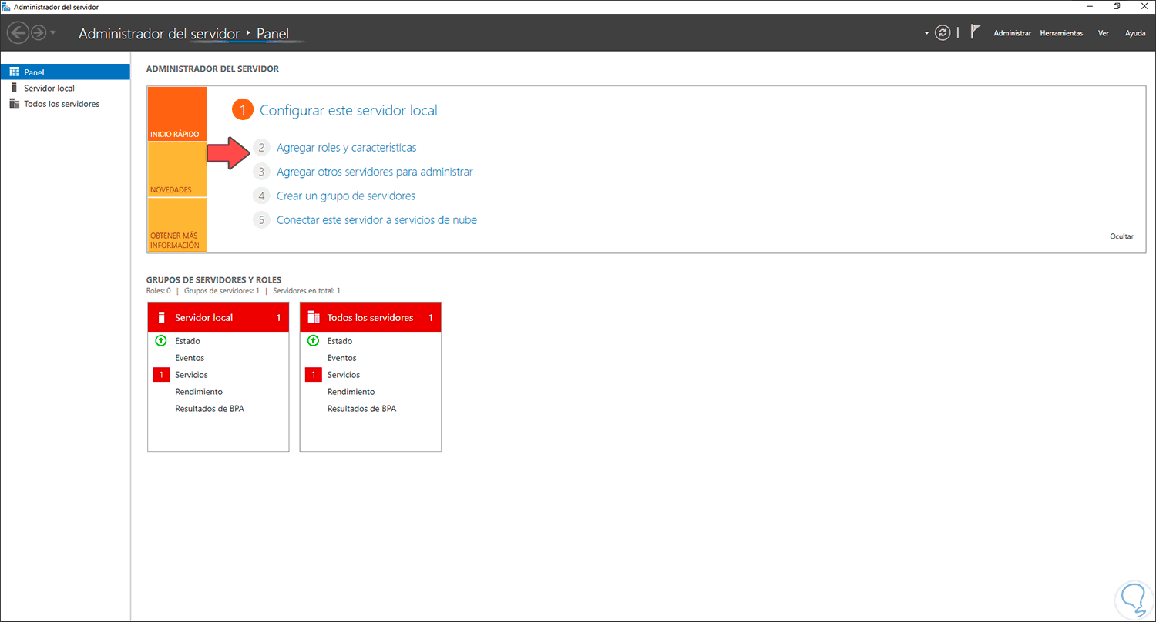Open the notifications flag icon
Viewport: 1156px width, 622px height.
[x=975, y=32]
